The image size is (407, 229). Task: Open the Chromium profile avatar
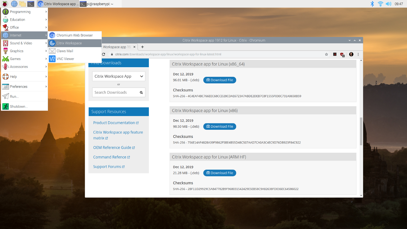point(351,54)
